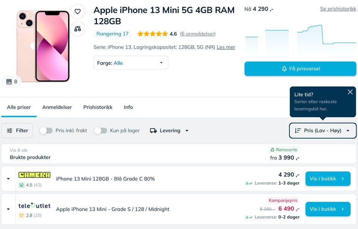Open the Prishistorikk tab
The height and width of the screenshot is (229, 358).
pyautogui.click(x=98, y=107)
